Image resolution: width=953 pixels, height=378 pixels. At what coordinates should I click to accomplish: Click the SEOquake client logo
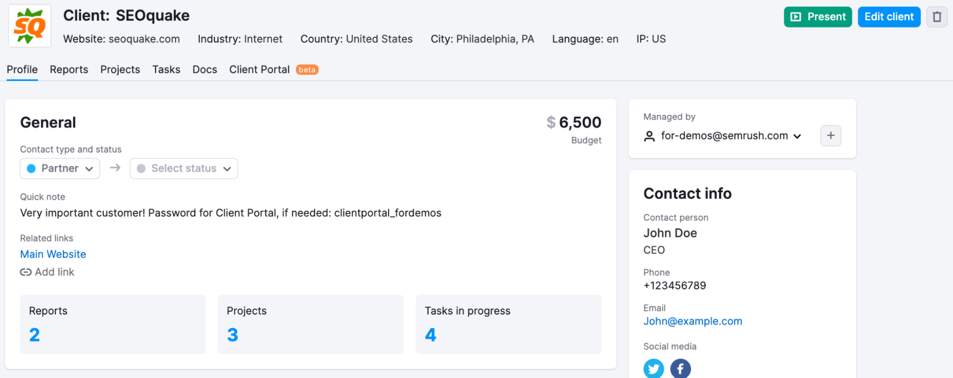(x=30, y=26)
